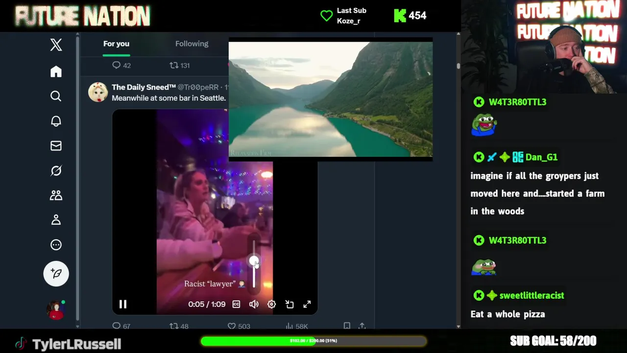Click the landscape lake video overlay
627x353 pixels.
click(331, 100)
